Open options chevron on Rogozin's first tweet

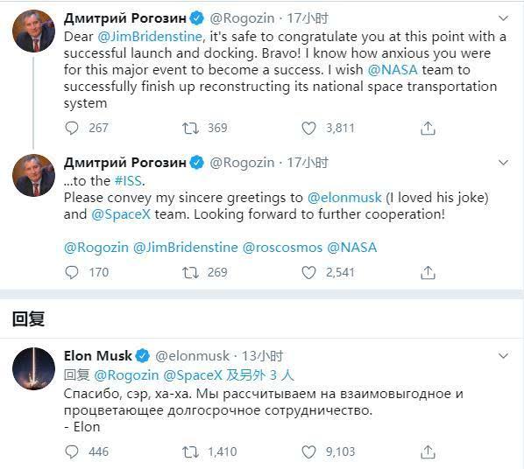503,18
